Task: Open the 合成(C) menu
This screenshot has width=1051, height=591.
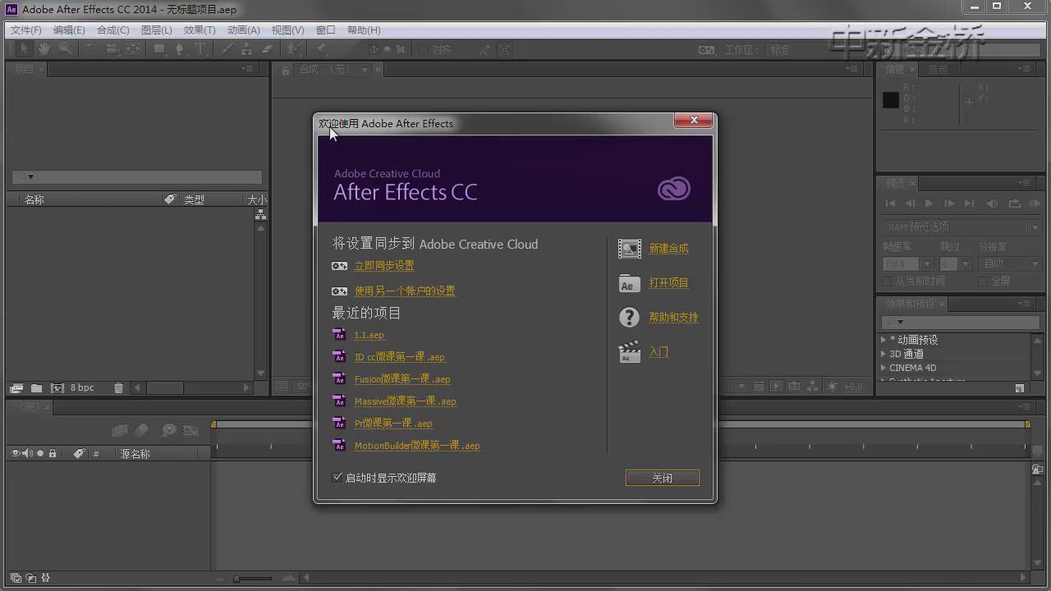Action: pos(113,30)
